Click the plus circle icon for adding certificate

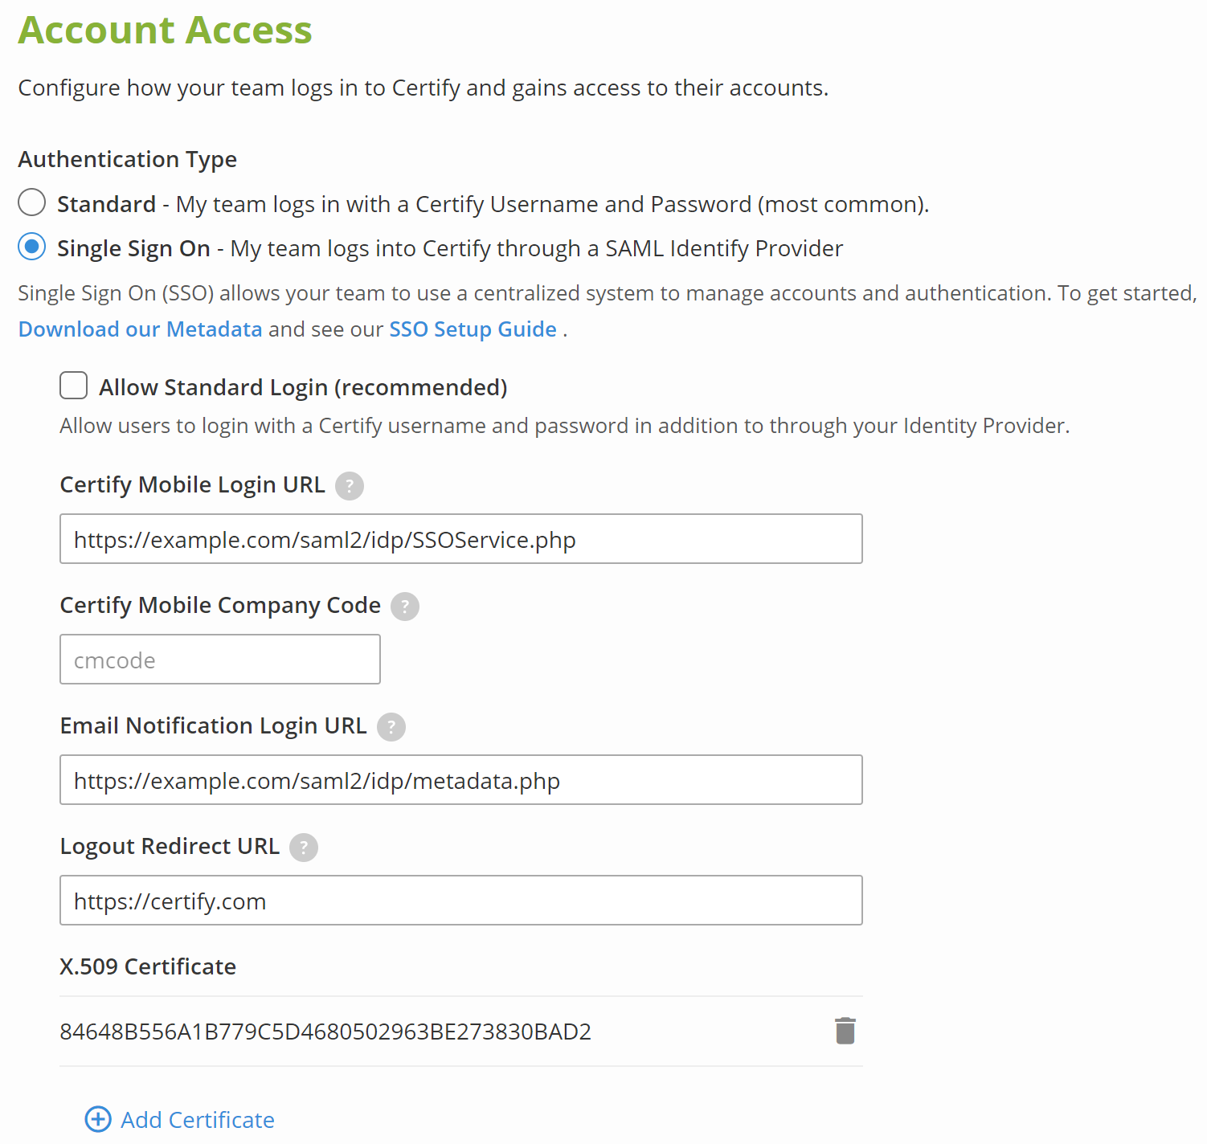[x=98, y=1119]
